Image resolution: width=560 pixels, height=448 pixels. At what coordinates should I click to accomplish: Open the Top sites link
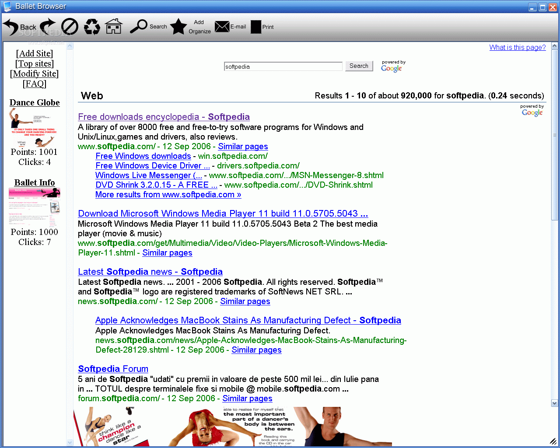(35, 63)
